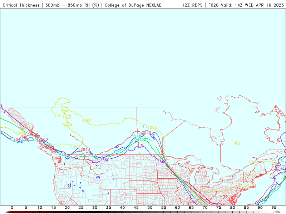Click the 65 tick on the RH scale

191,208
